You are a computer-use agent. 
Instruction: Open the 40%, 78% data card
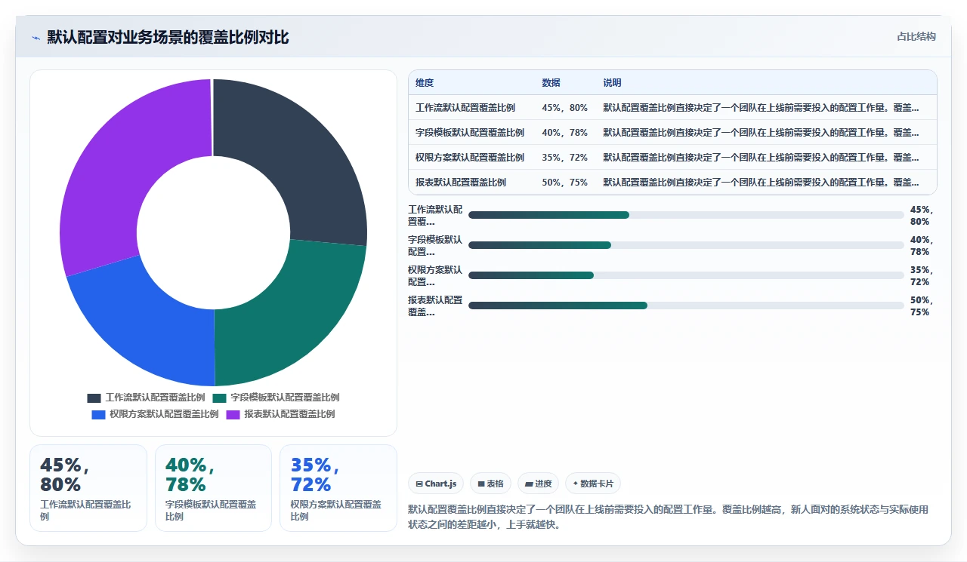click(x=213, y=488)
